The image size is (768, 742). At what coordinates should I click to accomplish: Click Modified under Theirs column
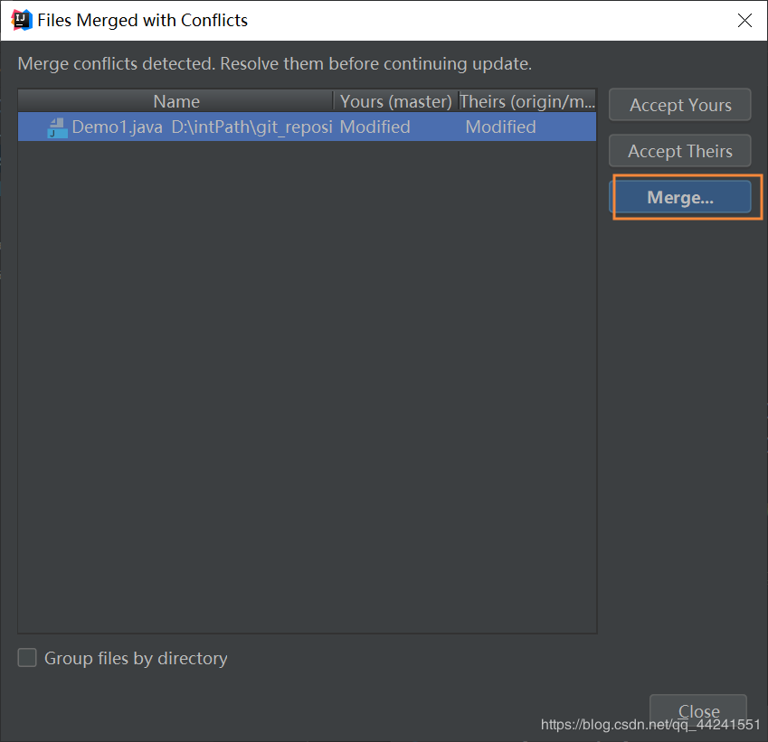[500, 127]
